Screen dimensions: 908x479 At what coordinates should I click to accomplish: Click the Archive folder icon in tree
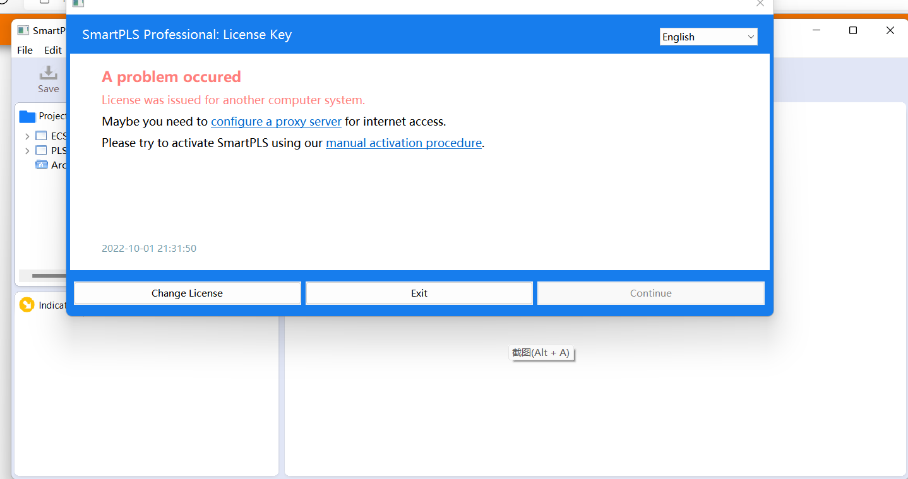(42, 165)
